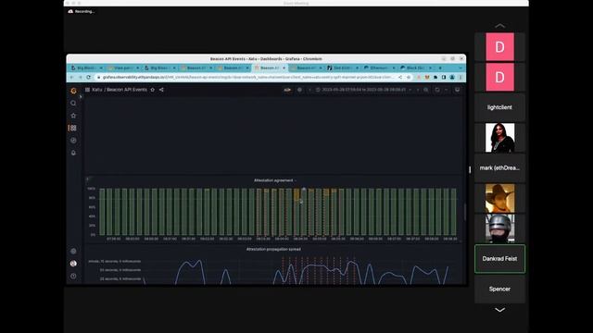Screen dimensions: 593x333
Task: Click the Grafana dashboard vertical scrollbar
Action: [x=465, y=212]
